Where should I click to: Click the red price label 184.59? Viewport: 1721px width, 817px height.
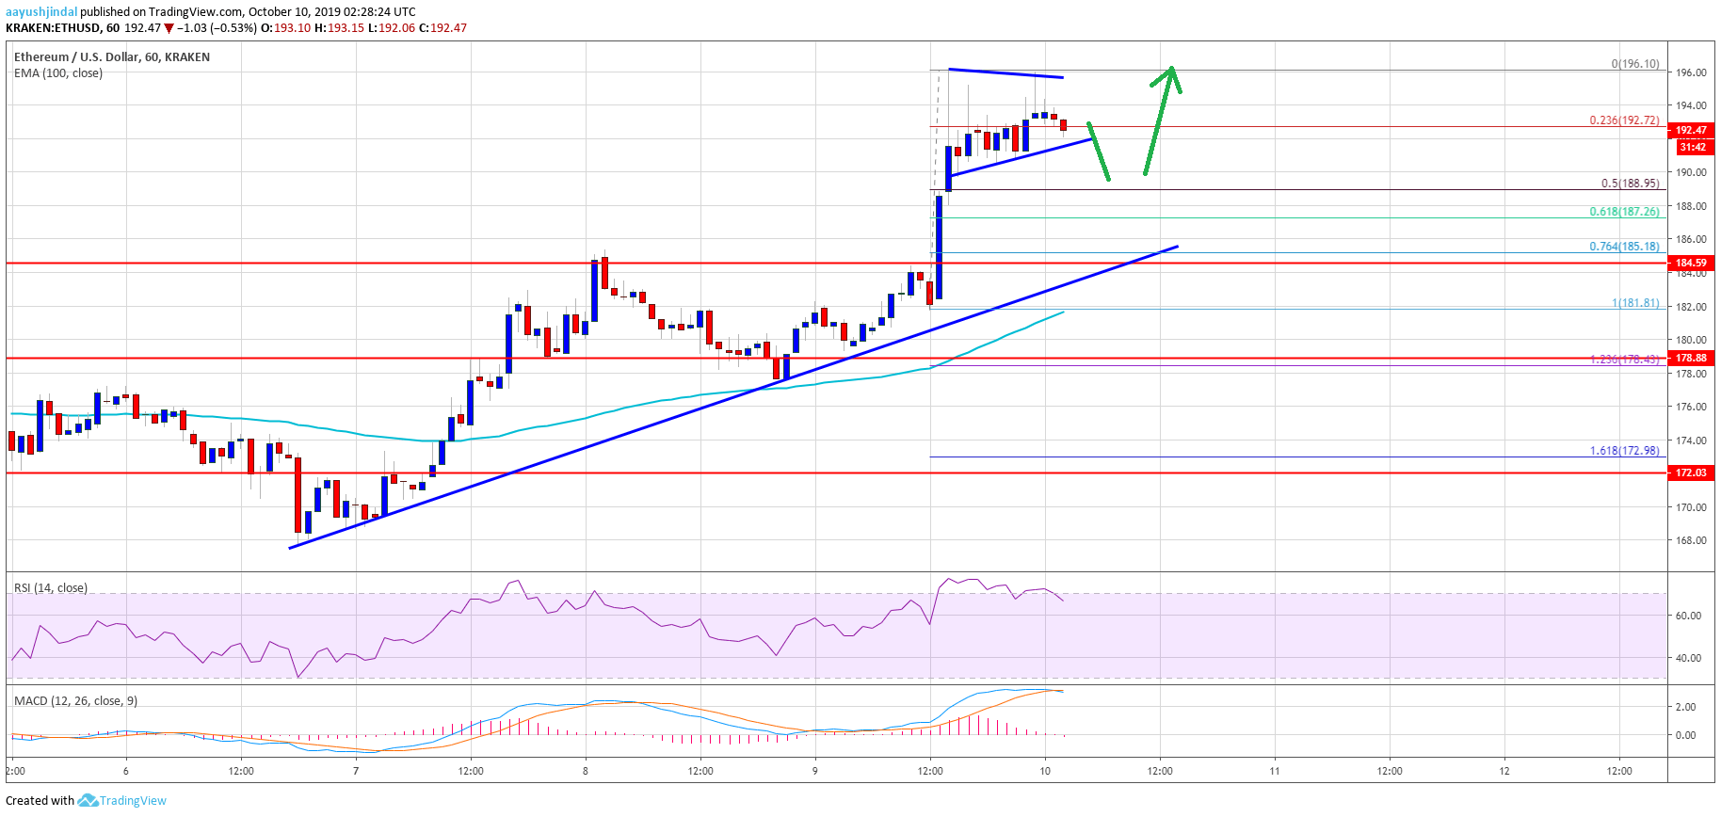[1691, 264]
